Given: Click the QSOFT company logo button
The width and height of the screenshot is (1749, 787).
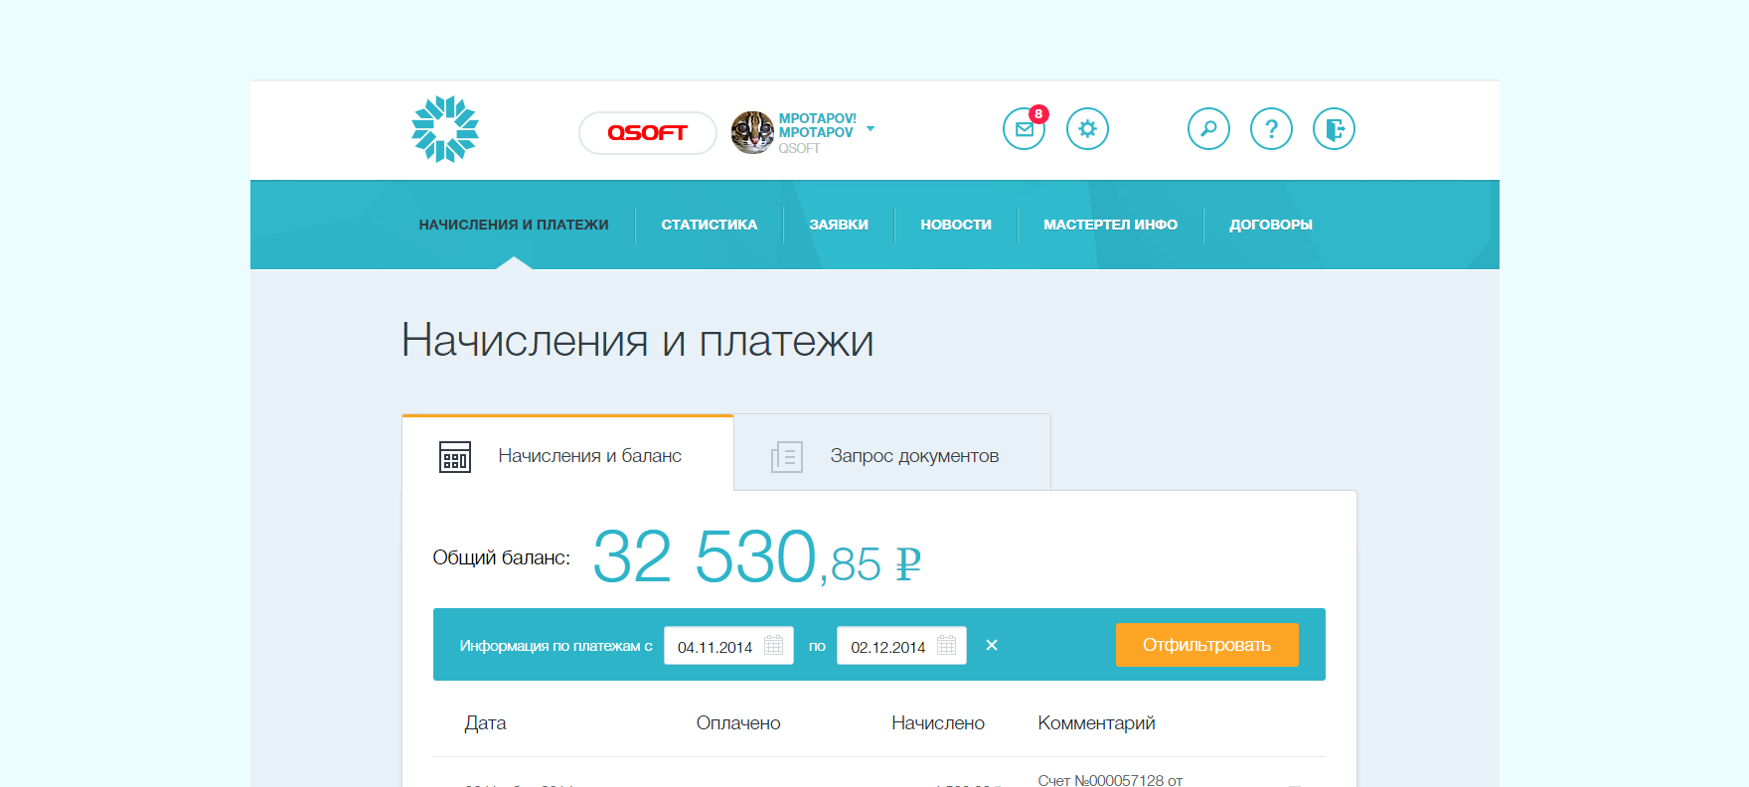Looking at the screenshot, I should [x=648, y=133].
